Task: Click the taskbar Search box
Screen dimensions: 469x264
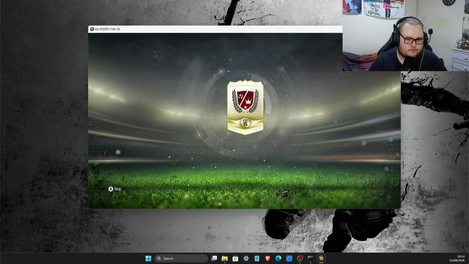Action: click(181, 258)
